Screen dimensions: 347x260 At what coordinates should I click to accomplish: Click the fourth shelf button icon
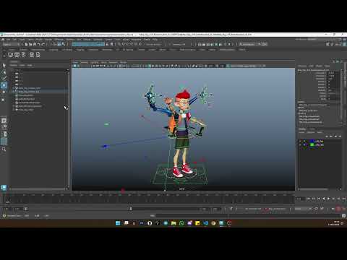32,55
